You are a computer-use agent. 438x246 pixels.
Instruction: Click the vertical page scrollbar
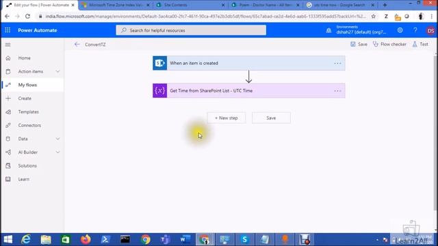pos(436,134)
